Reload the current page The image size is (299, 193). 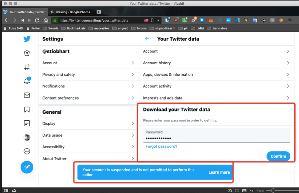37,20
